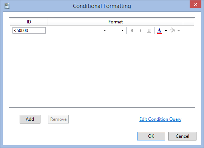This screenshot has width=204, height=148.
Task: Open the fill color dropdown arrow
Action: coord(179,31)
